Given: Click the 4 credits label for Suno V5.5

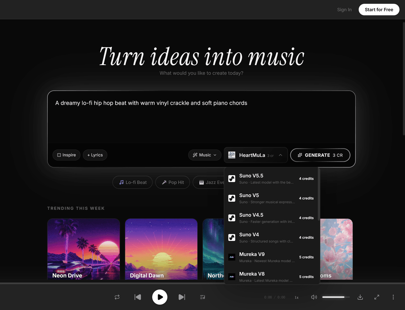Looking at the screenshot, I should click(307, 178).
